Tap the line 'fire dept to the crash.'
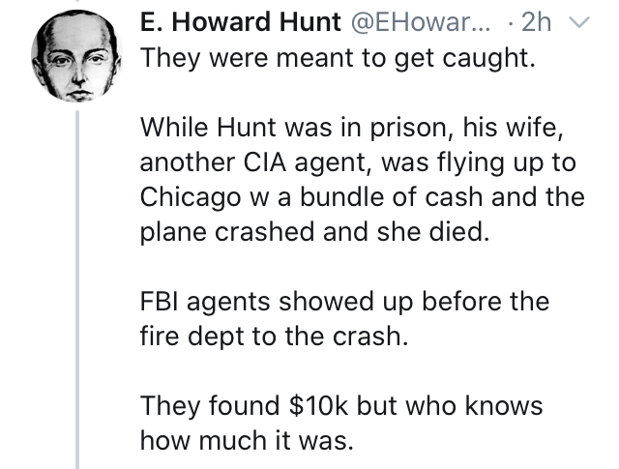Screen dimensions: 619x469 (274, 337)
